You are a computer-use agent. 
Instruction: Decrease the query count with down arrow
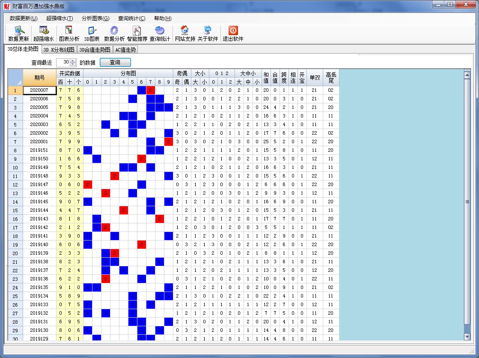[73, 64]
